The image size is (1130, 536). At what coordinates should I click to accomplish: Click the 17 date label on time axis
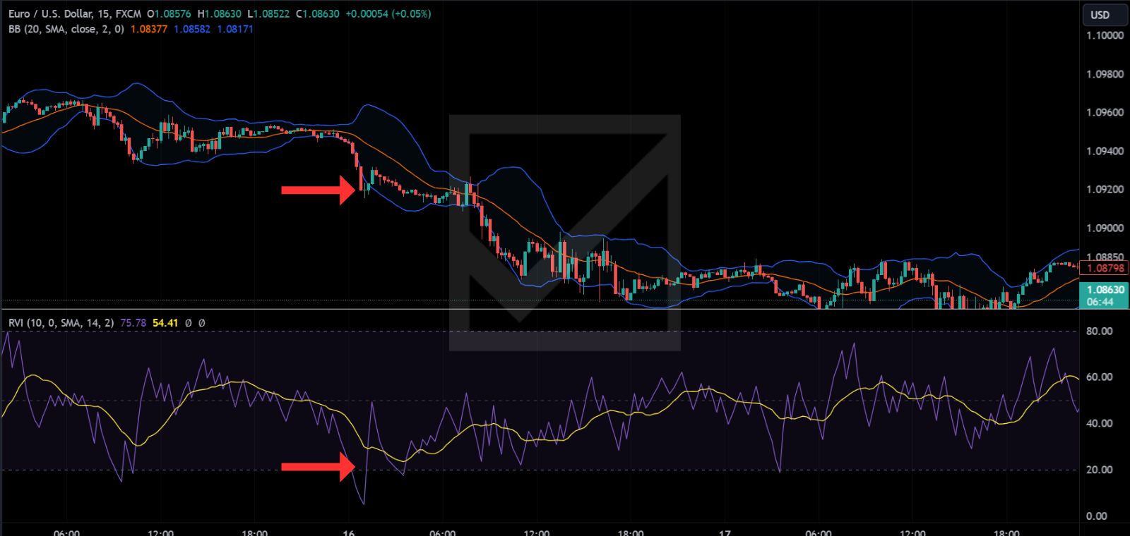[724, 532]
